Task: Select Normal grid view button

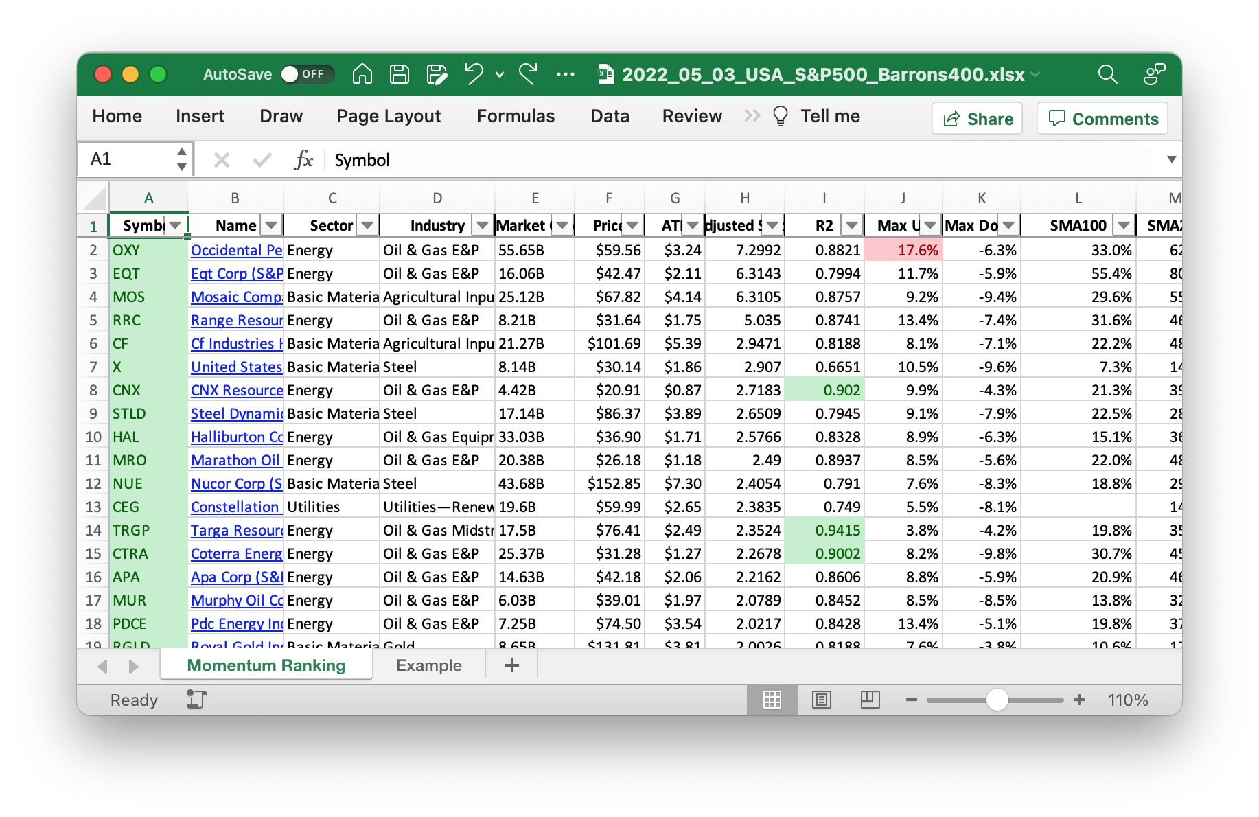Action: pyautogui.click(x=772, y=700)
